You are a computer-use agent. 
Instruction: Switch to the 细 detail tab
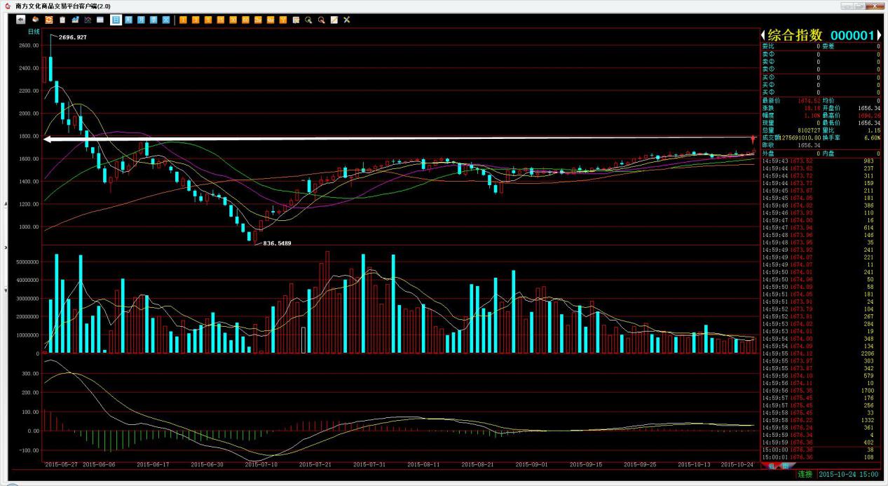pos(772,466)
